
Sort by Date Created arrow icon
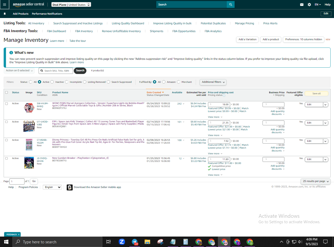[x=163, y=92]
